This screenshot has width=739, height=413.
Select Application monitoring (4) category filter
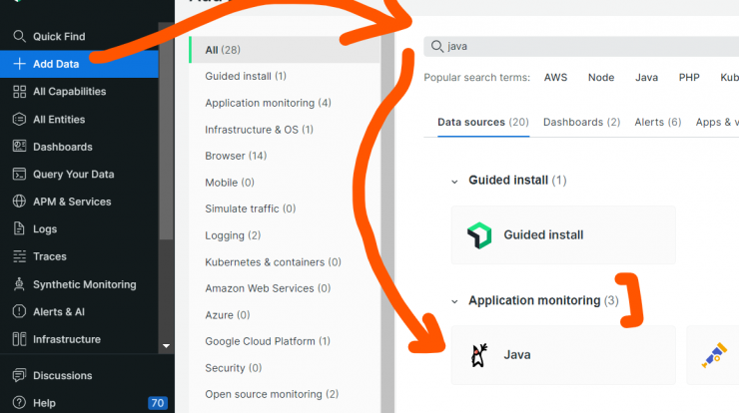pos(269,103)
